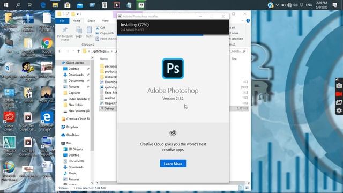Open the recent locations dropdown arrow

click(73, 51)
